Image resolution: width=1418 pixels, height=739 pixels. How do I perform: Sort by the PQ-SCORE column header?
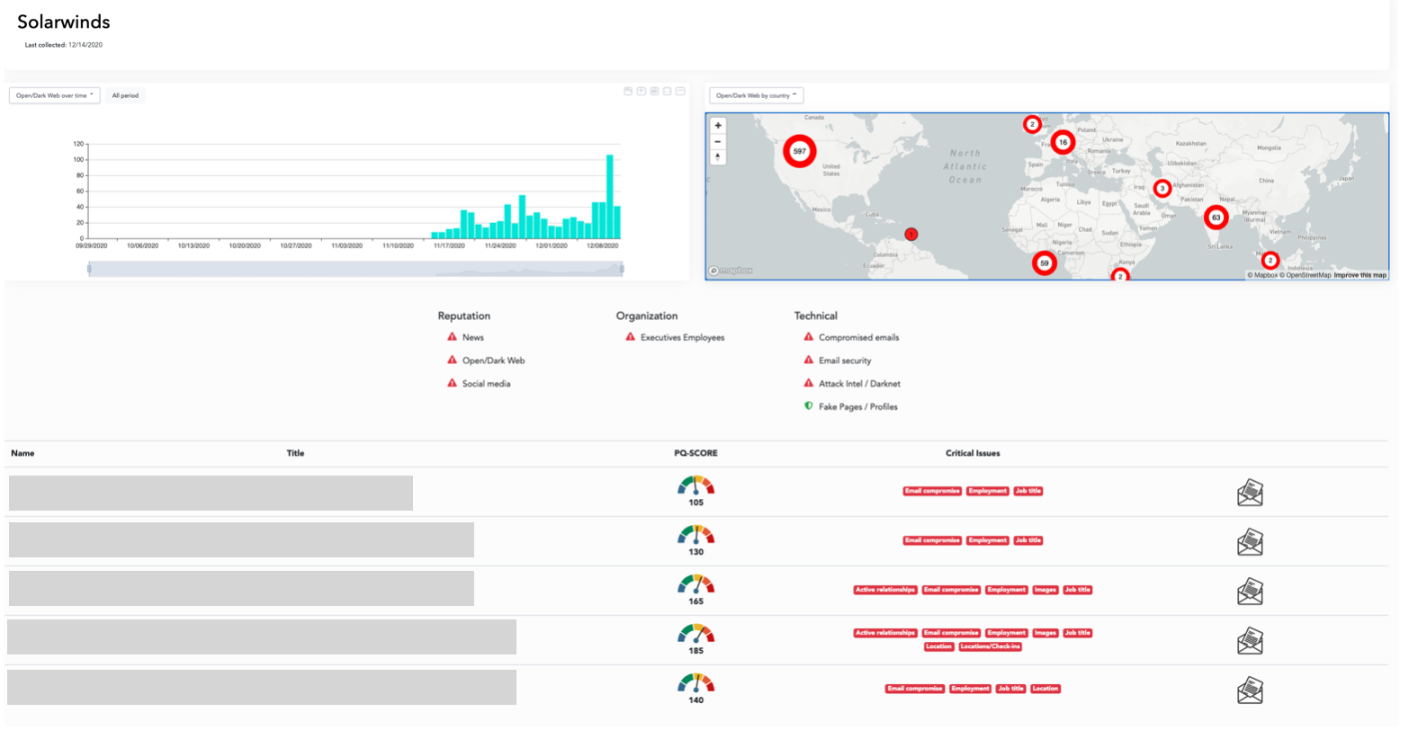pyautogui.click(x=696, y=453)
